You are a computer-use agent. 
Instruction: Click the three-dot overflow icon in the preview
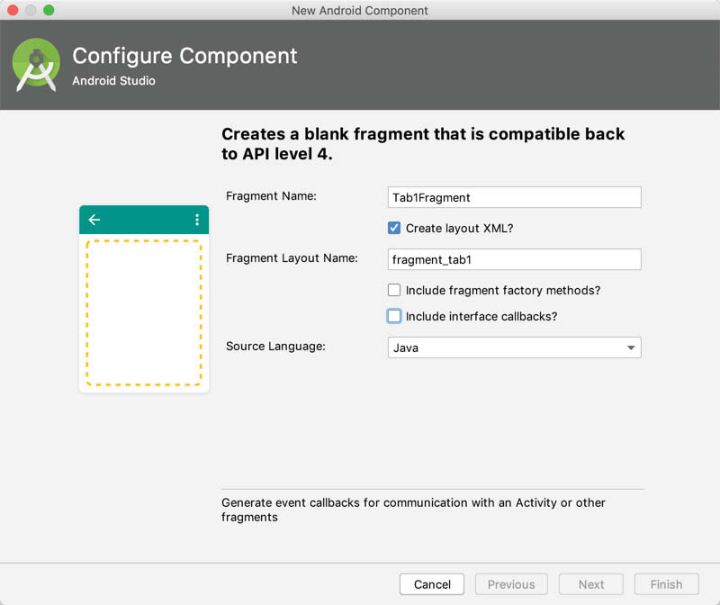pyautogui.click(x=197, y=220)
